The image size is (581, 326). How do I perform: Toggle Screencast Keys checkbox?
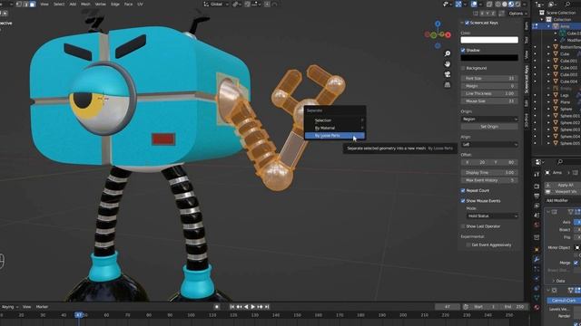pyautogui.click(x=467, y=23)
